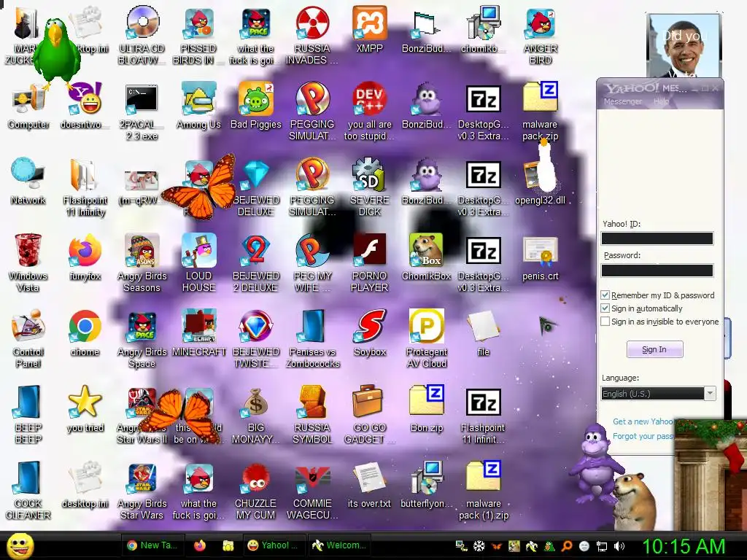Click the snowflake tray icon

tap(479, 546)
